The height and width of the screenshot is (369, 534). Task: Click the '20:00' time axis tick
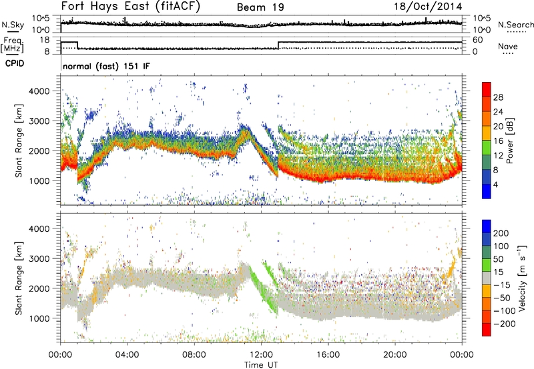coord(394,355)
